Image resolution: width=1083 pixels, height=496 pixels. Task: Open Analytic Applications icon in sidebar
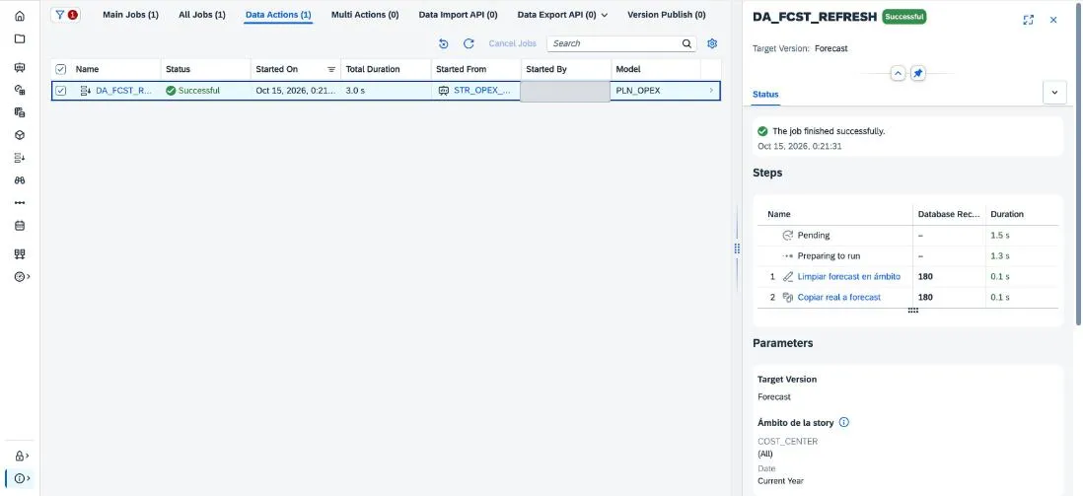tap(20, 90)
